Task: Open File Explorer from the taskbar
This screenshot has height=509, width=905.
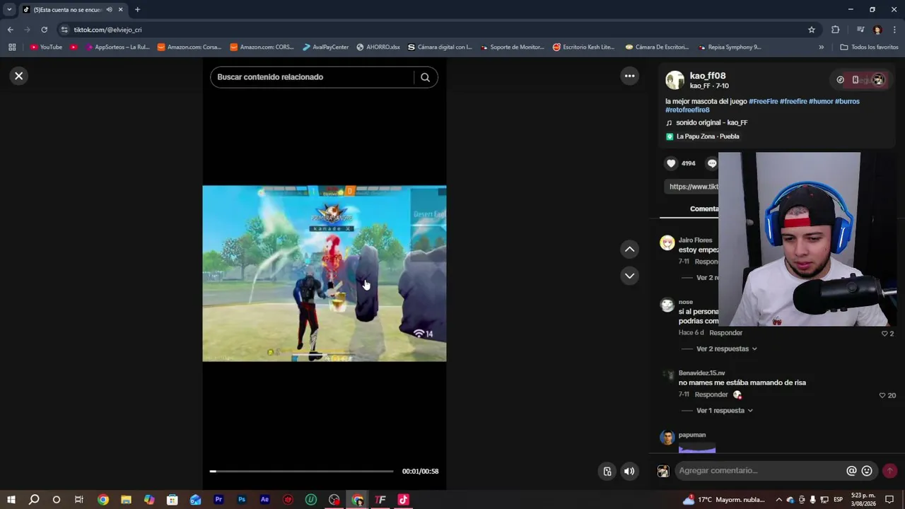Action: coord(126,500)
